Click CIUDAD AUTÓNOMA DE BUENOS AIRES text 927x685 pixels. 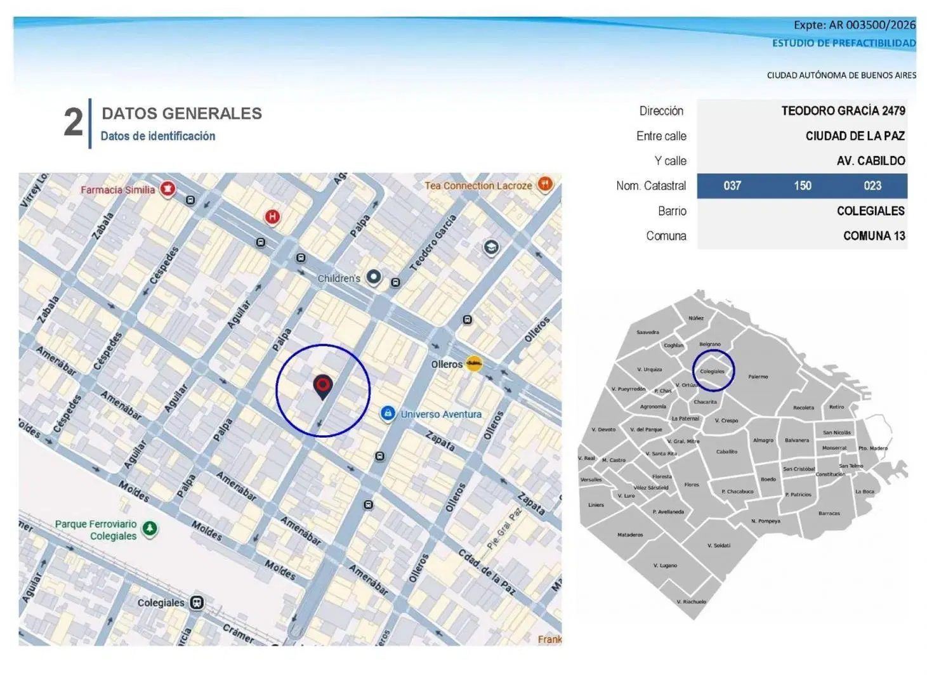pos(841,75)
